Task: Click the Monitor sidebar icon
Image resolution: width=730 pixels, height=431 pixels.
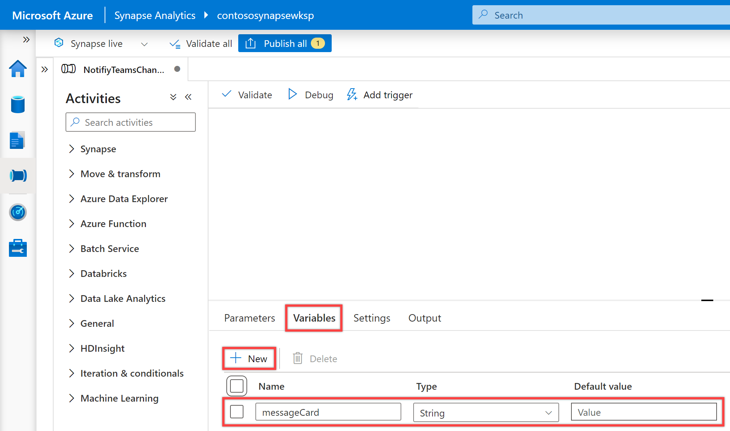Action: (x=17, y=213)
